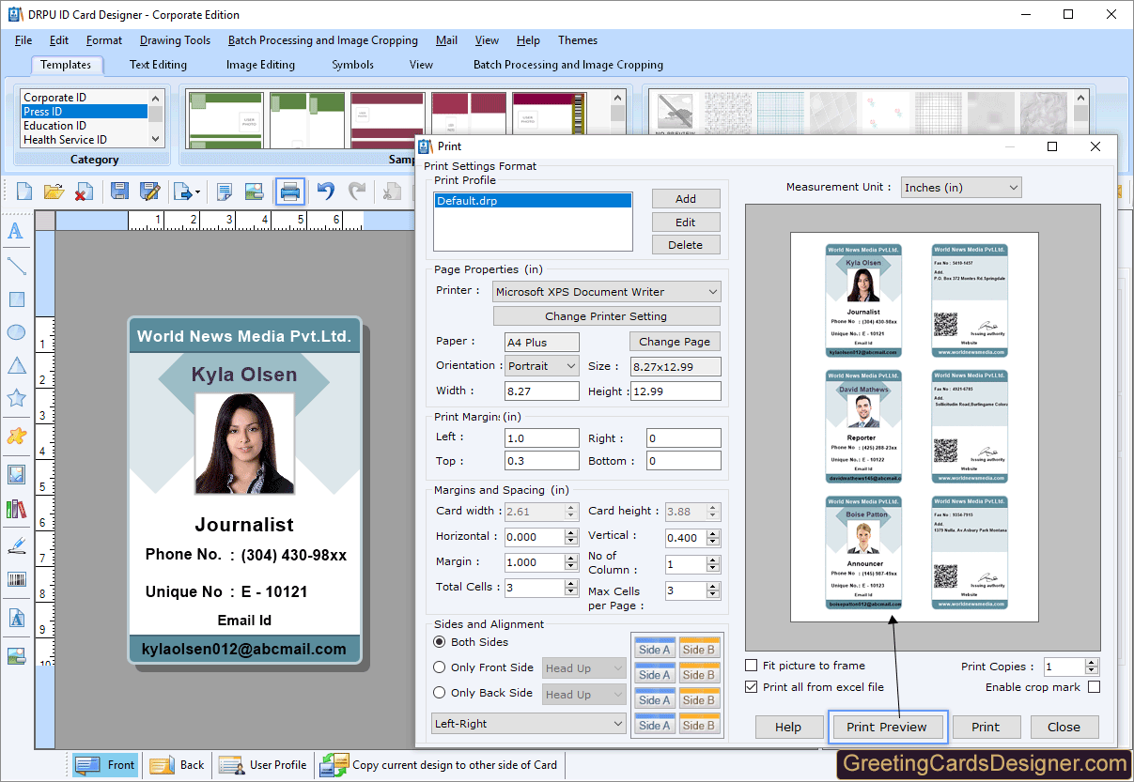The width and height of the screenshot is (1134, 782).
Task: Select the Only Front Side radio button
Action: [x=439, y=667]
